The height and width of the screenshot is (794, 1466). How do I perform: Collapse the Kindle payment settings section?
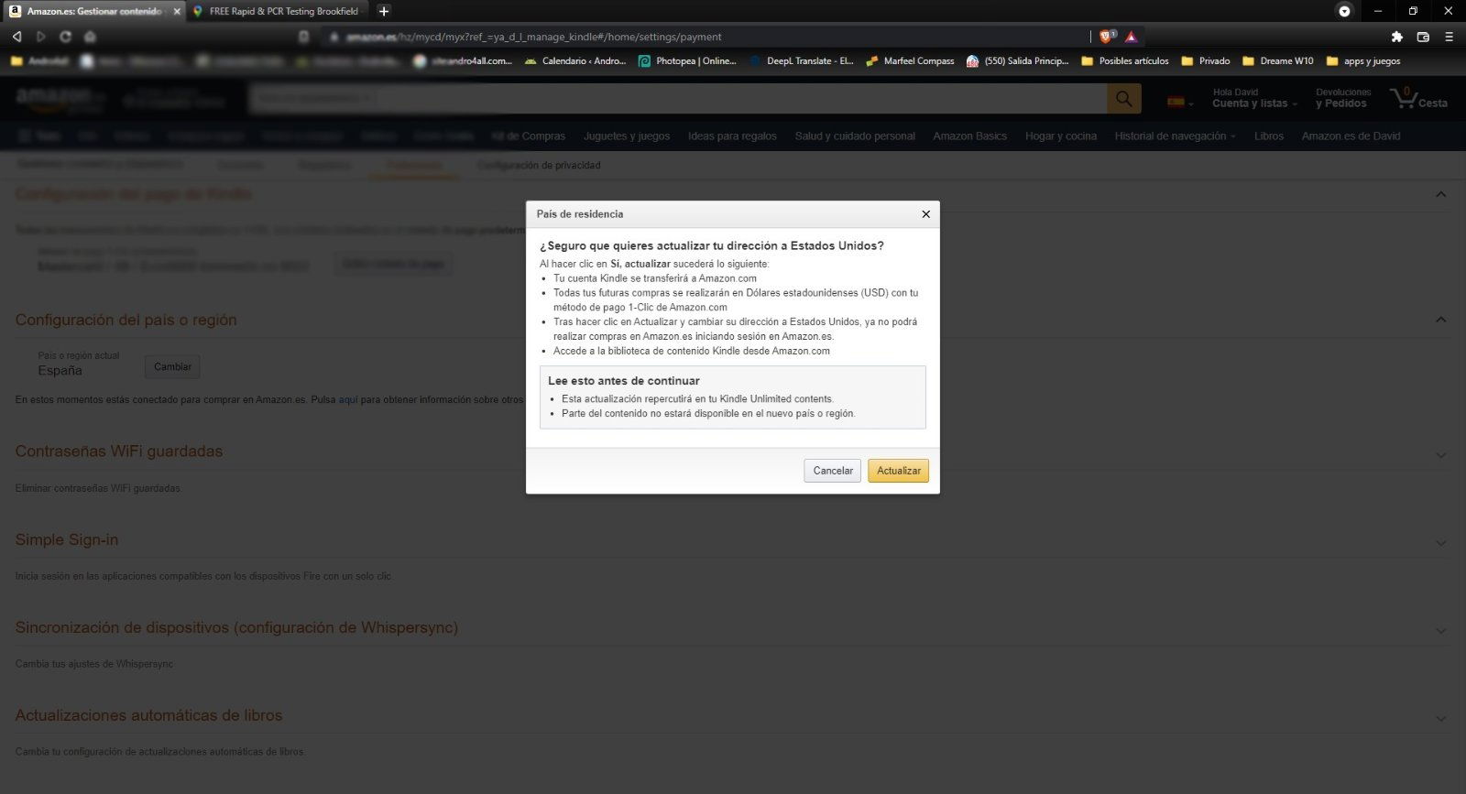(1440, 194)
